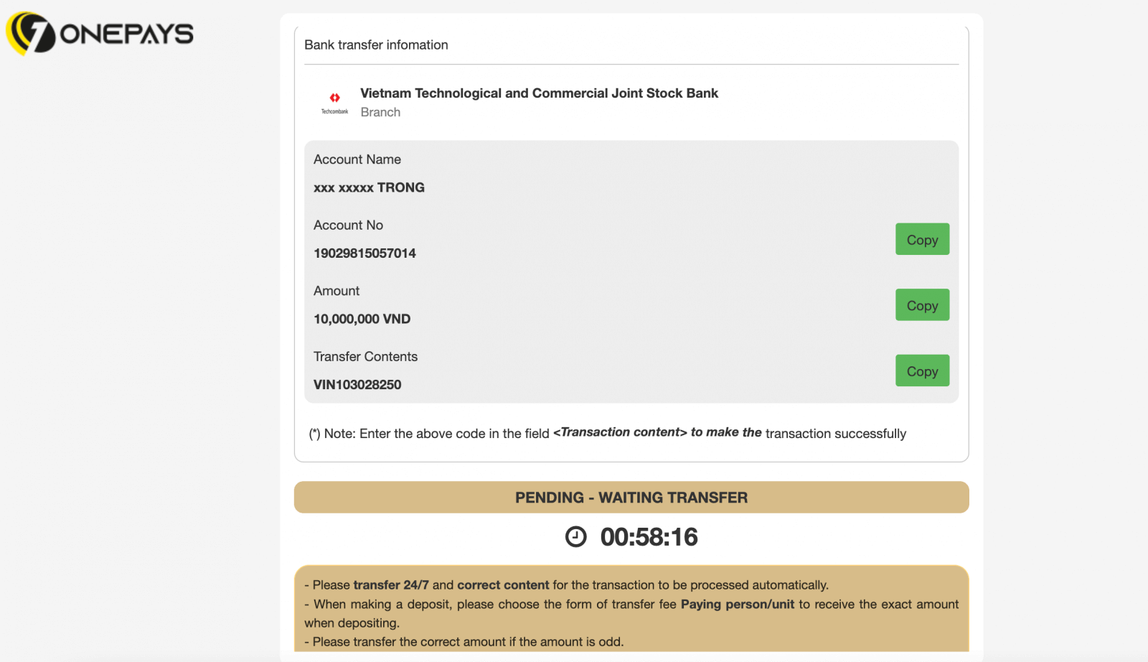Click the Bank transfer information heading
Image resolution: width=1148 pixels, height=662 pixels.
point(376,45)
